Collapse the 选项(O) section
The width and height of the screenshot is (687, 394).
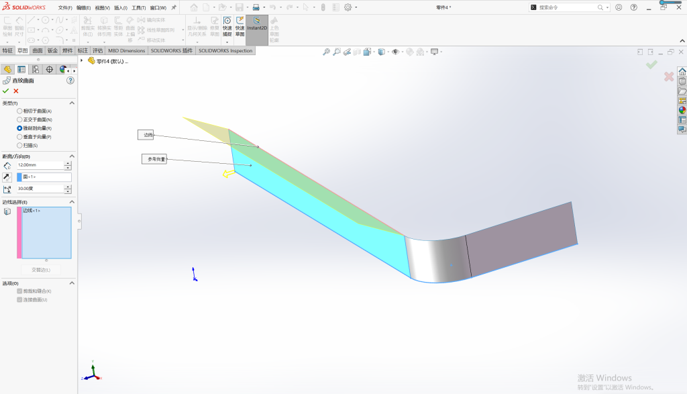pyautogui.click(x=72, y=283)
